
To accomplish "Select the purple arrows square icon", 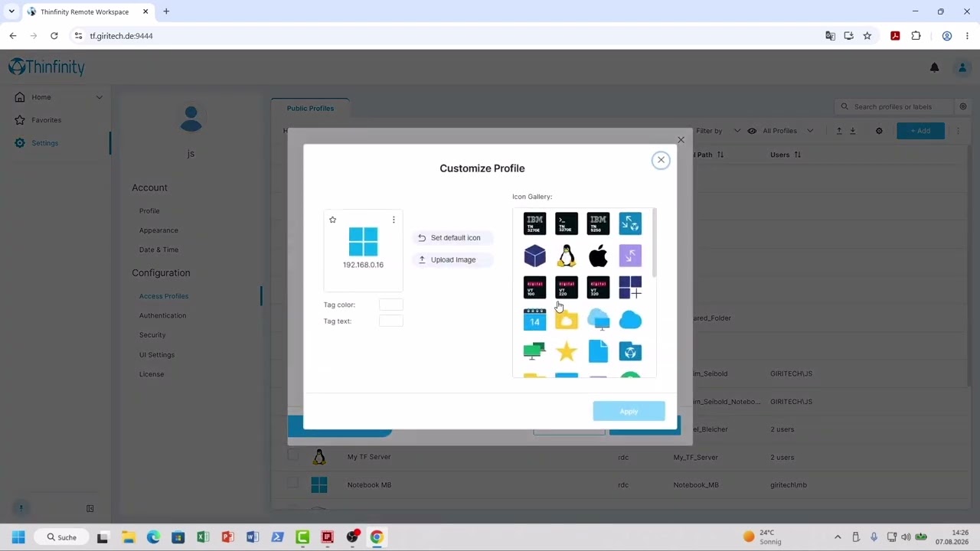I will 630,256.
